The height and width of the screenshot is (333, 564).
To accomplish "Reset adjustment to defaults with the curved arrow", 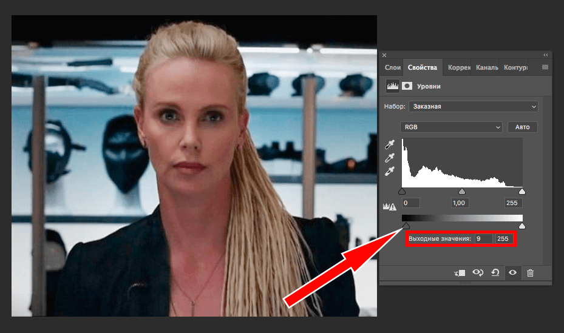I will click(495, 273).
